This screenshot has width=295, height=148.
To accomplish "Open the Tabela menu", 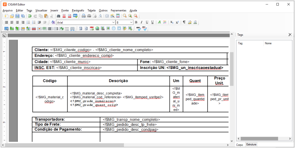I will [92, 10].
